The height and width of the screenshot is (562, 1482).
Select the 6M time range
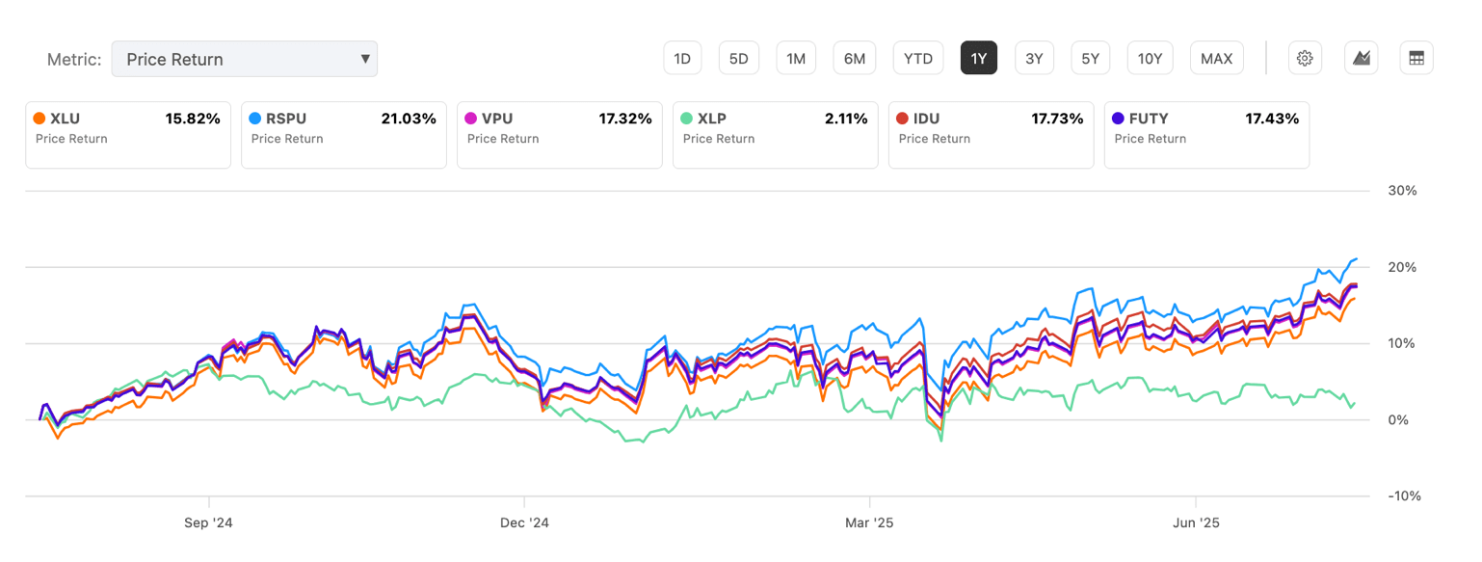coord(855,59)
